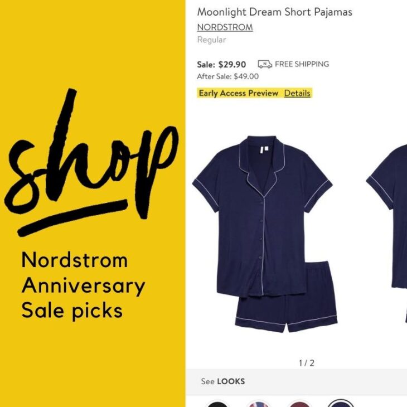Select the black color swatch
Viewport: 407px width, 407px height.
tap(217, 404)
